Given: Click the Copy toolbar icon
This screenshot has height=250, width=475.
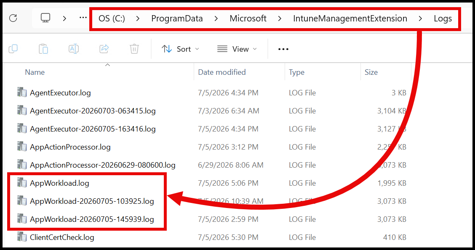Looking at the screenshot, I should point(13,49).
